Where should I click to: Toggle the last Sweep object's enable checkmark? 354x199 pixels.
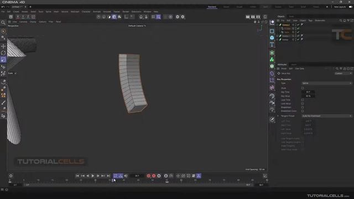pyautogui.click(x=298, y=39)
